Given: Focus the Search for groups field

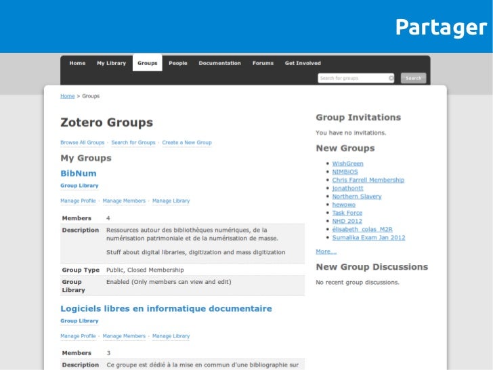Looking at the screenshot, I should (356, 78).
